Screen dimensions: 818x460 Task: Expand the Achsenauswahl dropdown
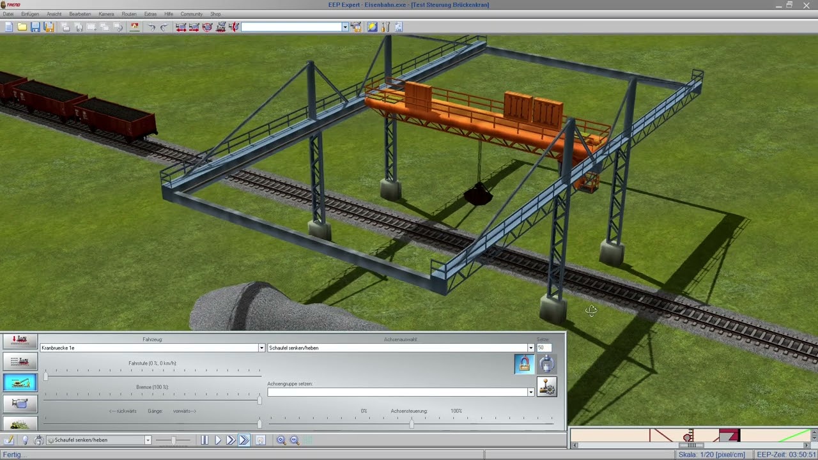pos(530,348)
